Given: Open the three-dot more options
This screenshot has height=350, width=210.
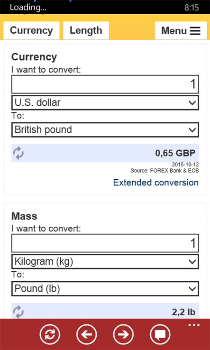Looking at the screenshot, I should coord(194,325).
